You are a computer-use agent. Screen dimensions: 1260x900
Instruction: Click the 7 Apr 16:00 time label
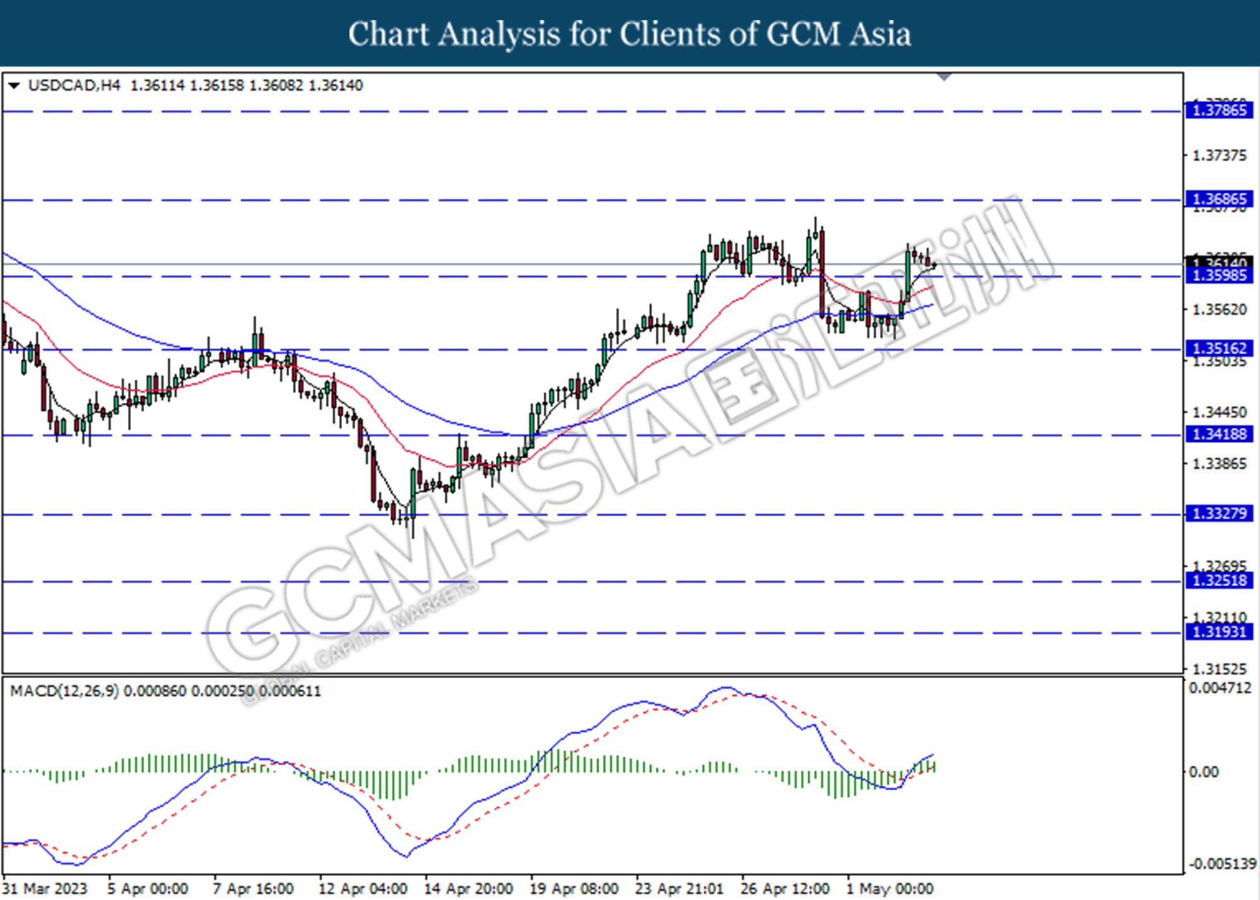tap(253, 889)
